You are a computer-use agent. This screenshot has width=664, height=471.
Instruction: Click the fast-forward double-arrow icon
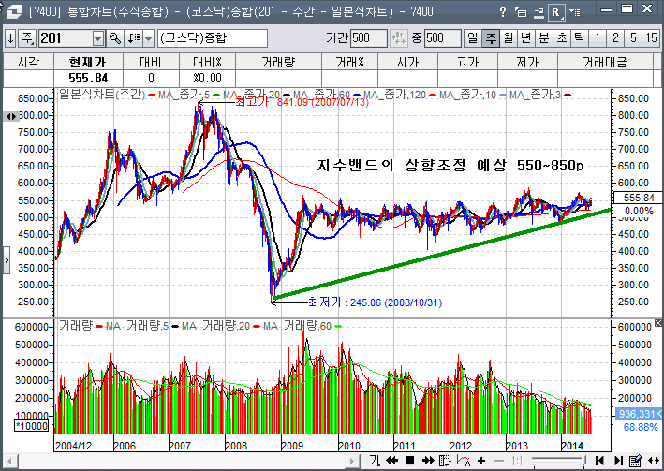428,460
